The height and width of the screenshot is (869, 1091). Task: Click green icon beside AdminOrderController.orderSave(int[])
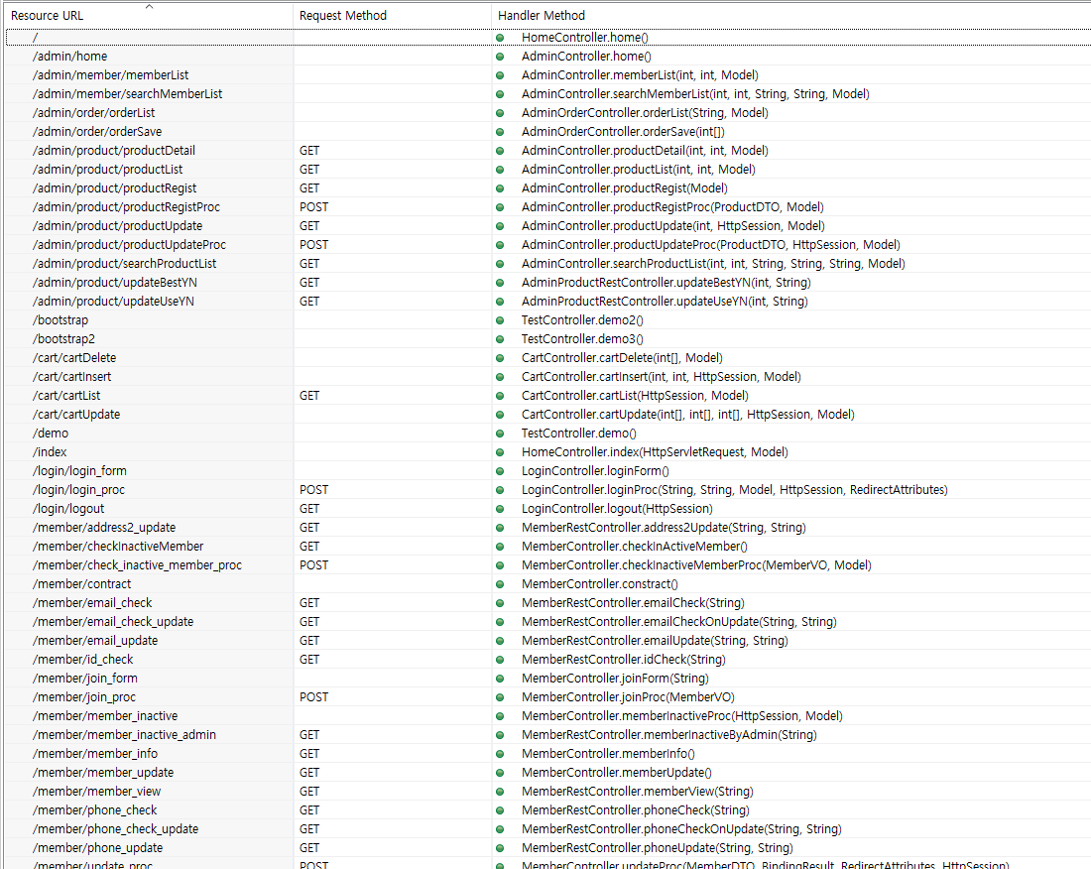click(x=500, y=132)
